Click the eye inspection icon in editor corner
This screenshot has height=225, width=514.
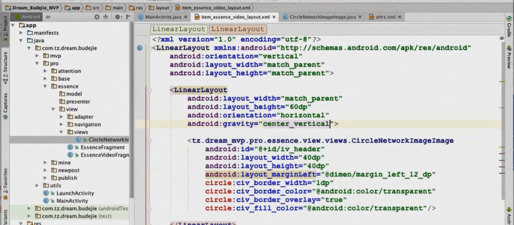(502, 38)
